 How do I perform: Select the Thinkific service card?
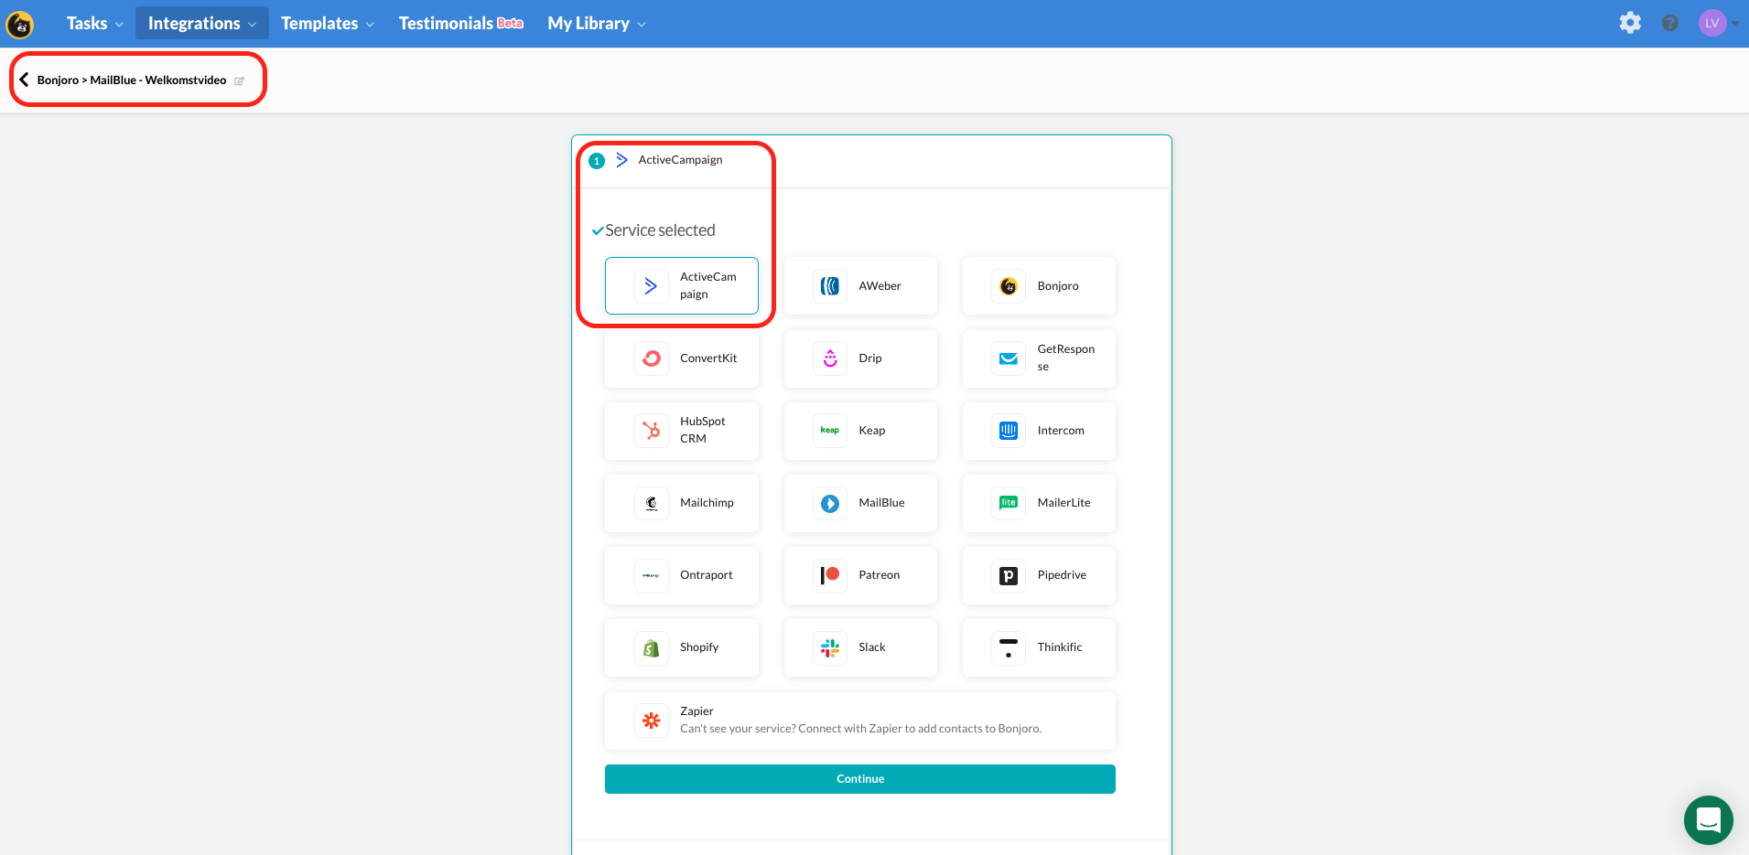[x=1039, y=647]
